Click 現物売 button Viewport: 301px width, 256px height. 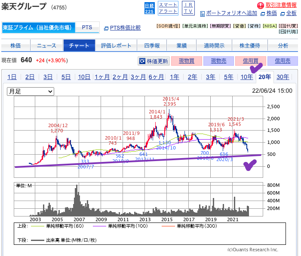(x=218, y=61)
